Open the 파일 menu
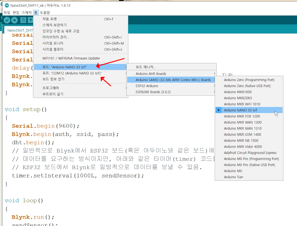Viewport: 297px width, 226px height. coord(7,13)
